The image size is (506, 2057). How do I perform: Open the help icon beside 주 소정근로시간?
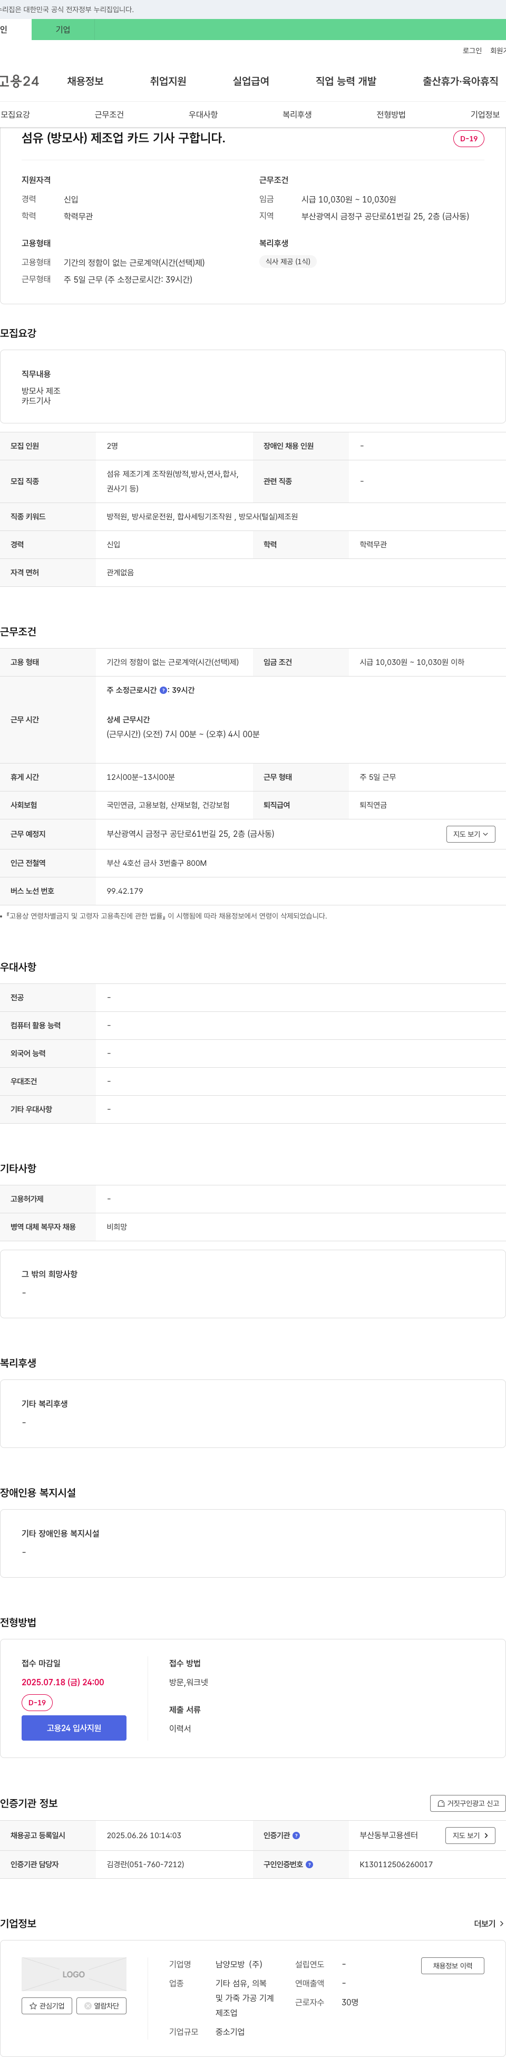[x=163, y=690]
